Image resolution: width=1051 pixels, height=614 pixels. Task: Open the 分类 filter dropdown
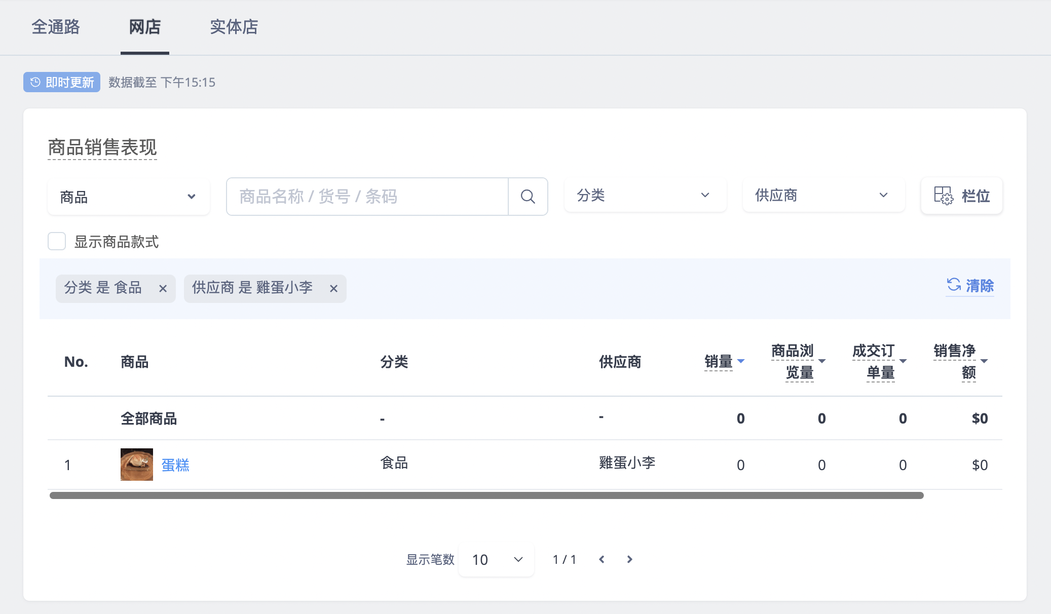(646, 196)
